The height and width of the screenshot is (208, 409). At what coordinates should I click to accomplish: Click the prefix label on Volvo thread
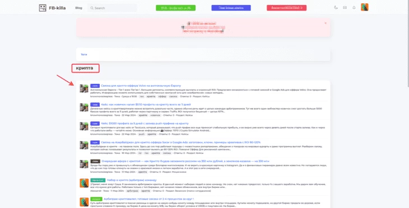click(x=95, y=86)
